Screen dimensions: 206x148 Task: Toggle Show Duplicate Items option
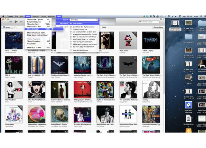coord(38,33)
